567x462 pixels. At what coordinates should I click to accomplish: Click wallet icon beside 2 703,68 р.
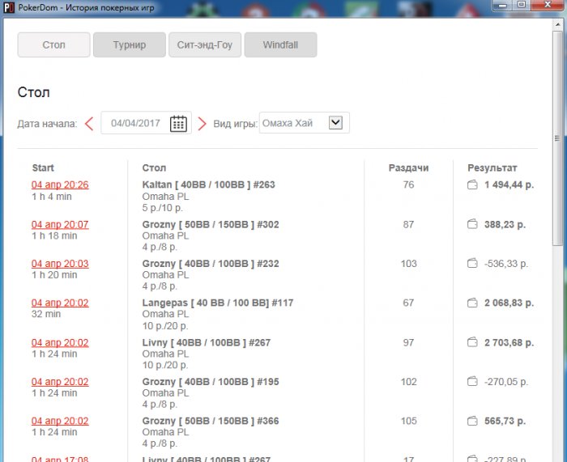click(x=472, y=342)
